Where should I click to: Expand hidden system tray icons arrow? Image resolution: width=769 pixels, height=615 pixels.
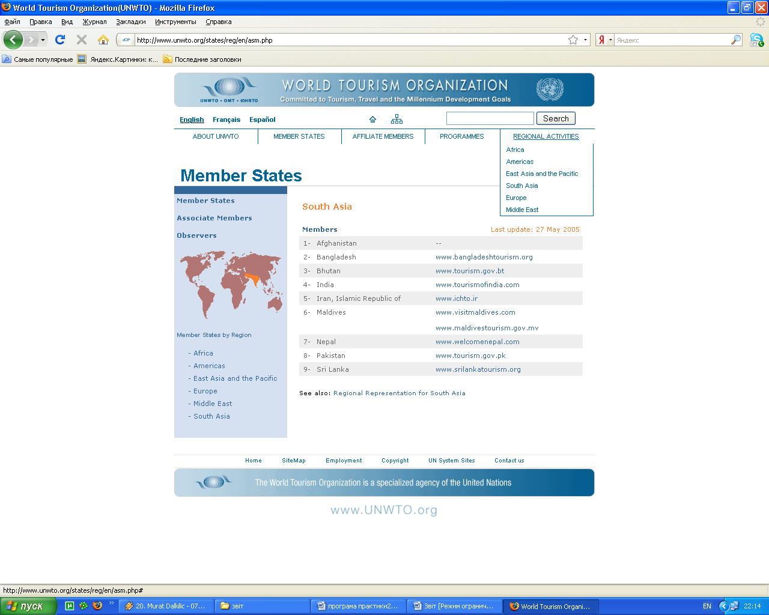[723, 606]
